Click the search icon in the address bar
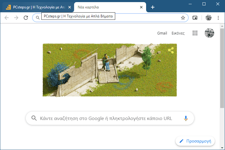The height and width of the screenshot is (150, 225). coord(37,18)
